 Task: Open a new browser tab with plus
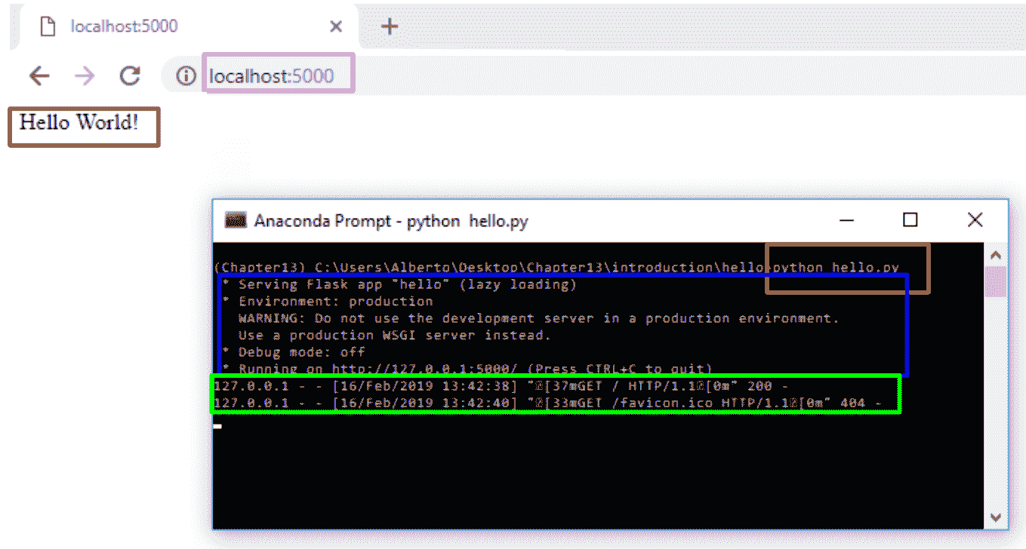click(x=389, y=27)
